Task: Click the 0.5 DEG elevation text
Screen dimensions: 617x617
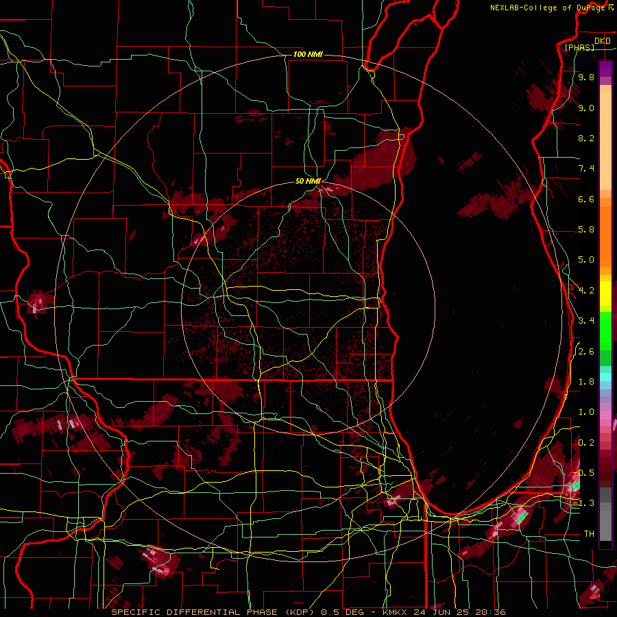Action: [x=342, y=612]
